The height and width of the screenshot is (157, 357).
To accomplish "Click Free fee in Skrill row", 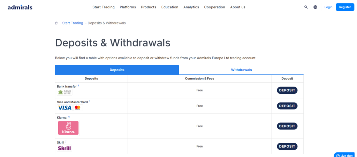I will [x=199, y=146].
